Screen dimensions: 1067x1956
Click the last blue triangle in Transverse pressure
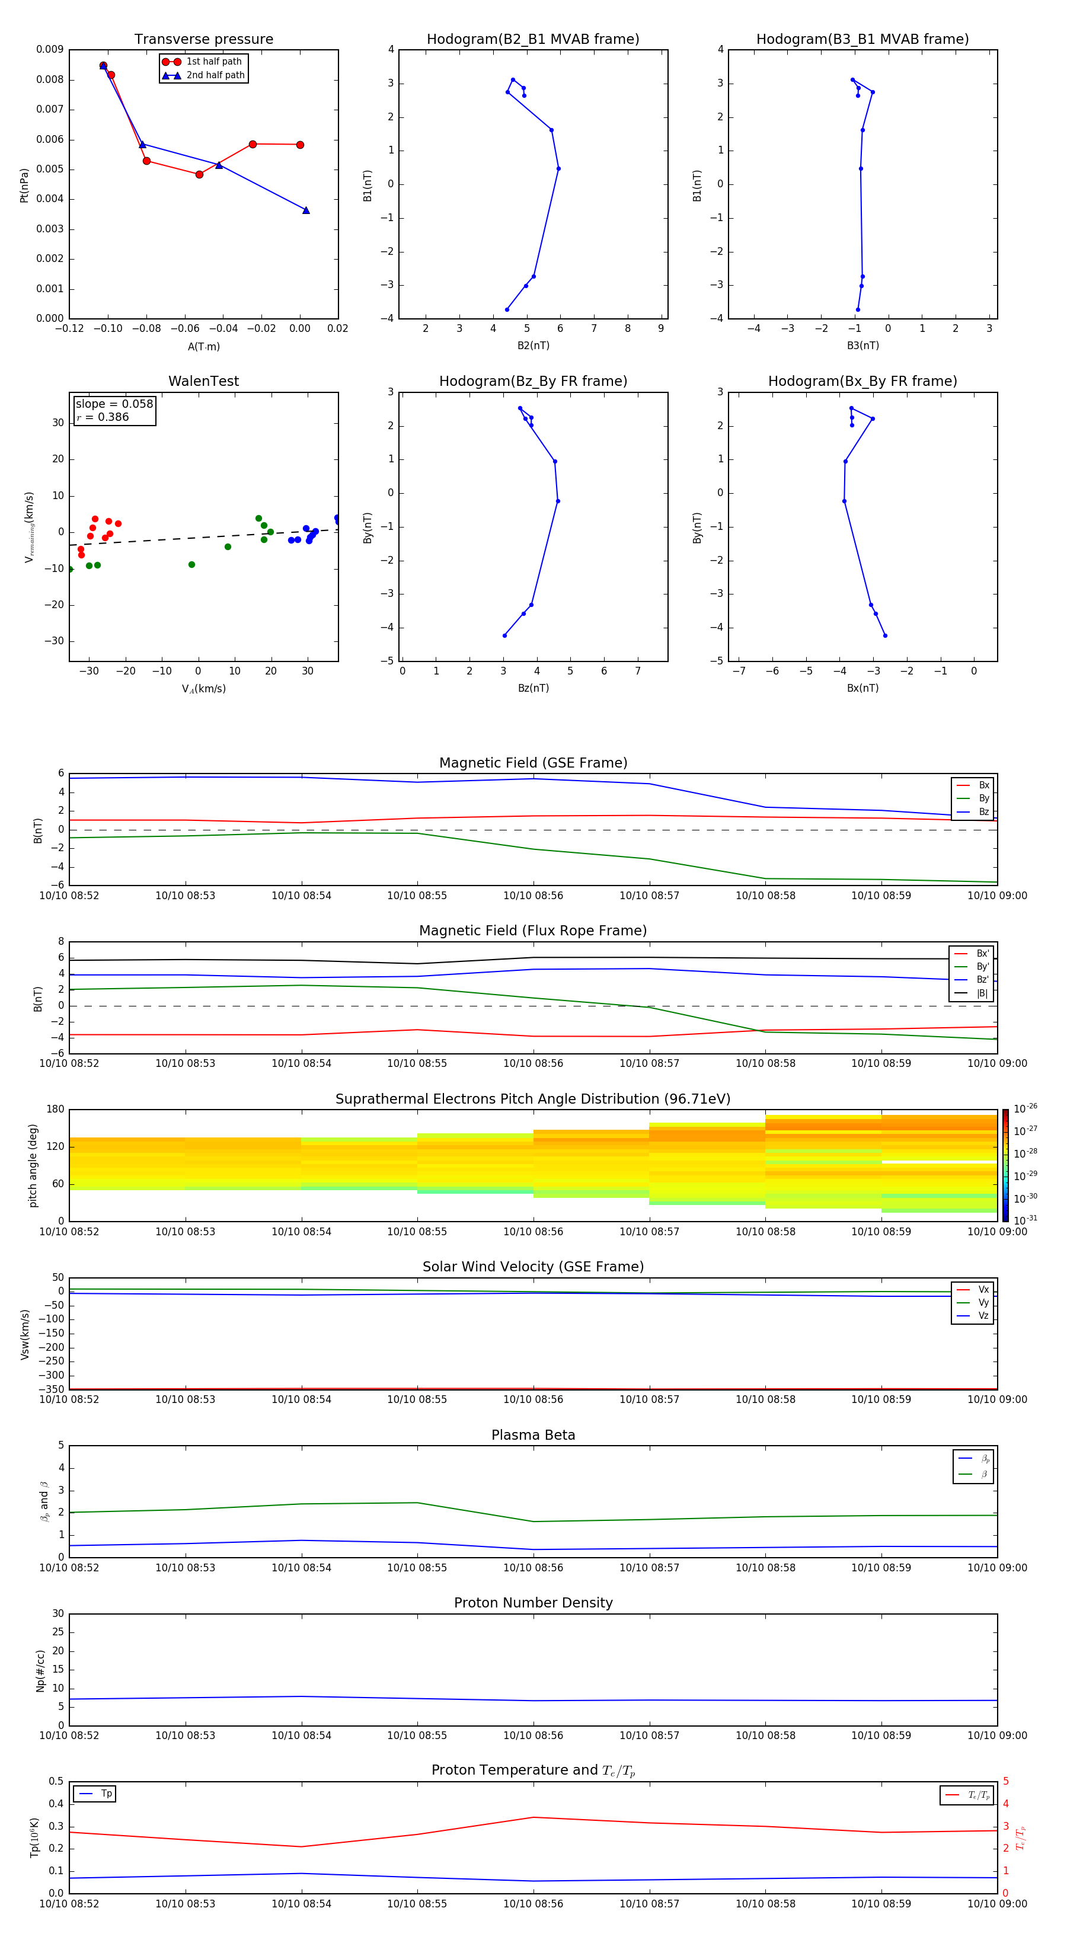[306, 210]
